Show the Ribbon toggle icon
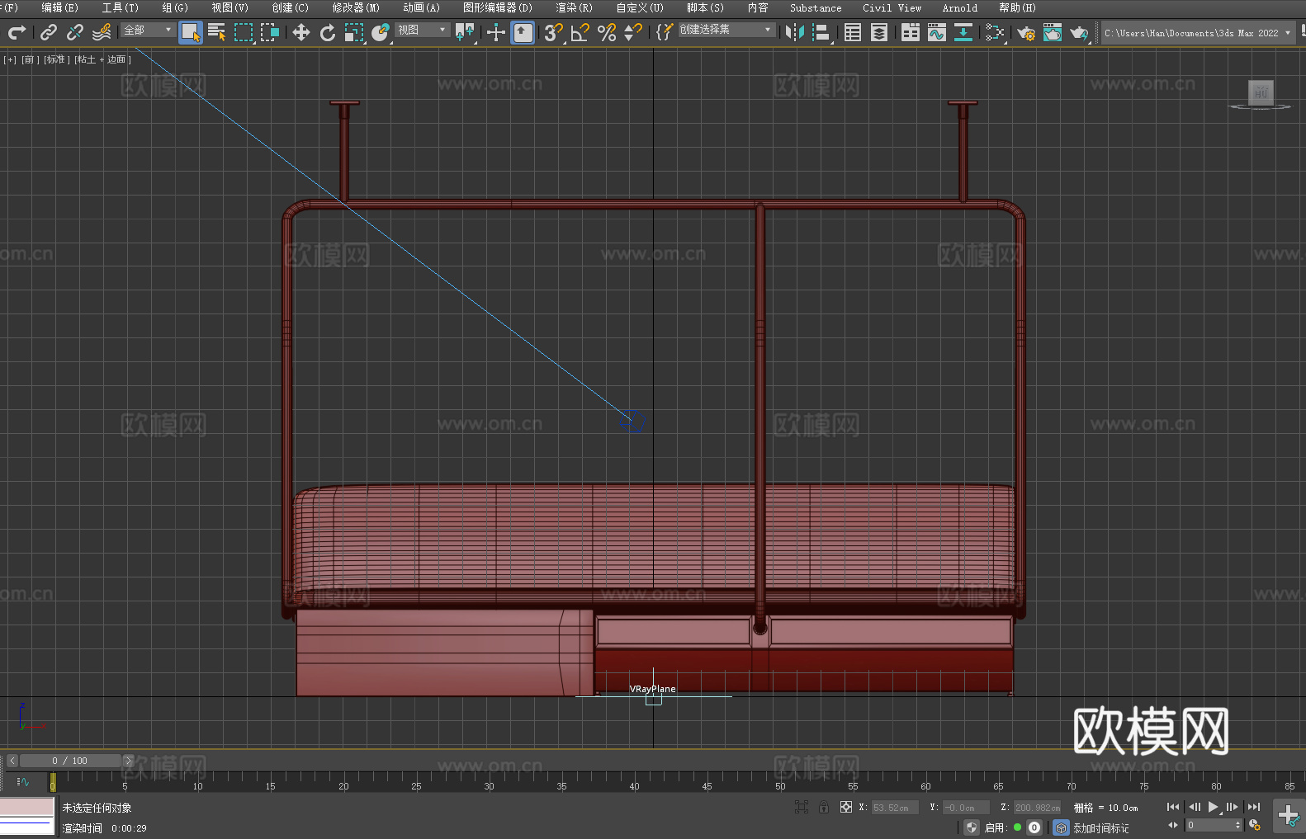Image resolution: width=1306 pixels, height=839 pixels. pyautogui.click(x=911, y=32)
